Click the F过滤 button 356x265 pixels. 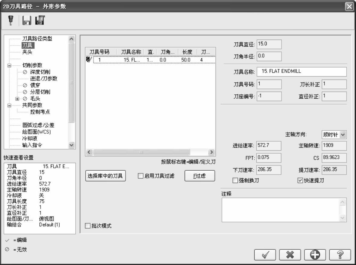pyautogui.click(x=200, y=176)
